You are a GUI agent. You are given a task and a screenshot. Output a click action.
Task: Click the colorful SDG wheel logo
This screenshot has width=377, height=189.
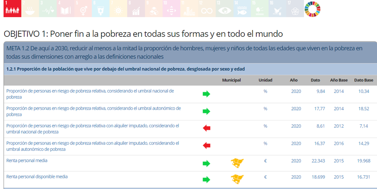click(312, 9)
